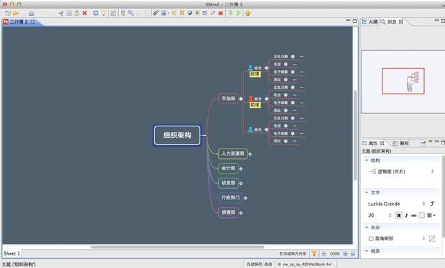
Task: Collapse the 文字 section
Action: [x=366, y=192]
